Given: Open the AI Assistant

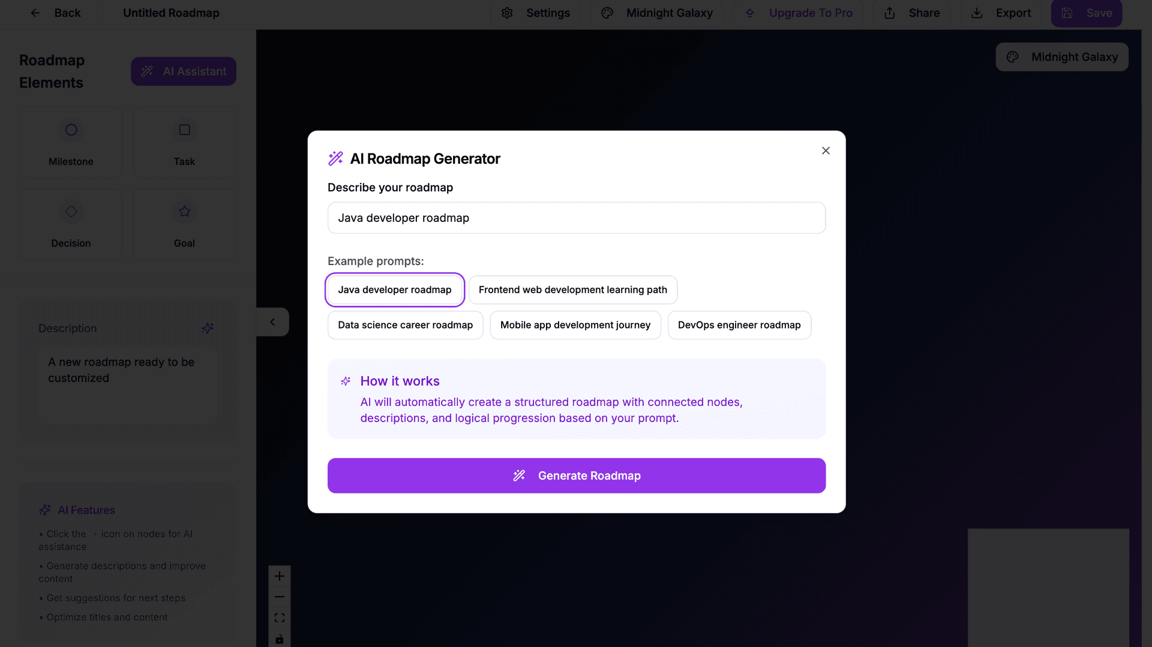Looking at the screenshot, I should pos(183,71).
